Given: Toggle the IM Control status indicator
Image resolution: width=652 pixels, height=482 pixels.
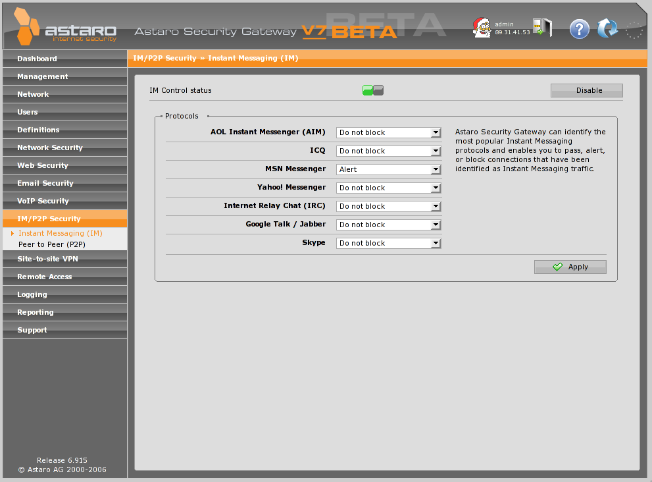Looking at the screenshot, I should point(372,90).
